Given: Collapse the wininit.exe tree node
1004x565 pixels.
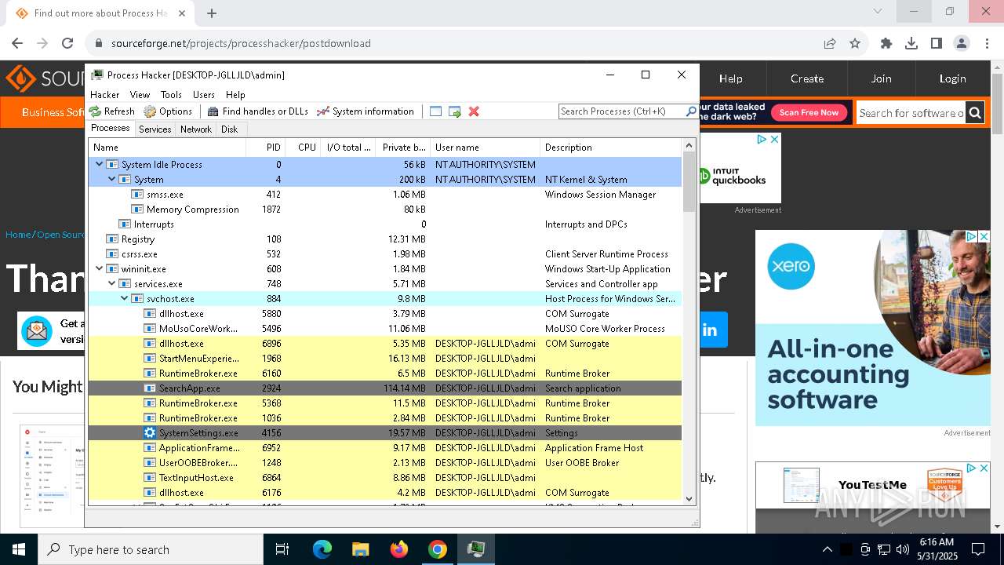Looking at the screenshot, I should (x=100, y=268).
